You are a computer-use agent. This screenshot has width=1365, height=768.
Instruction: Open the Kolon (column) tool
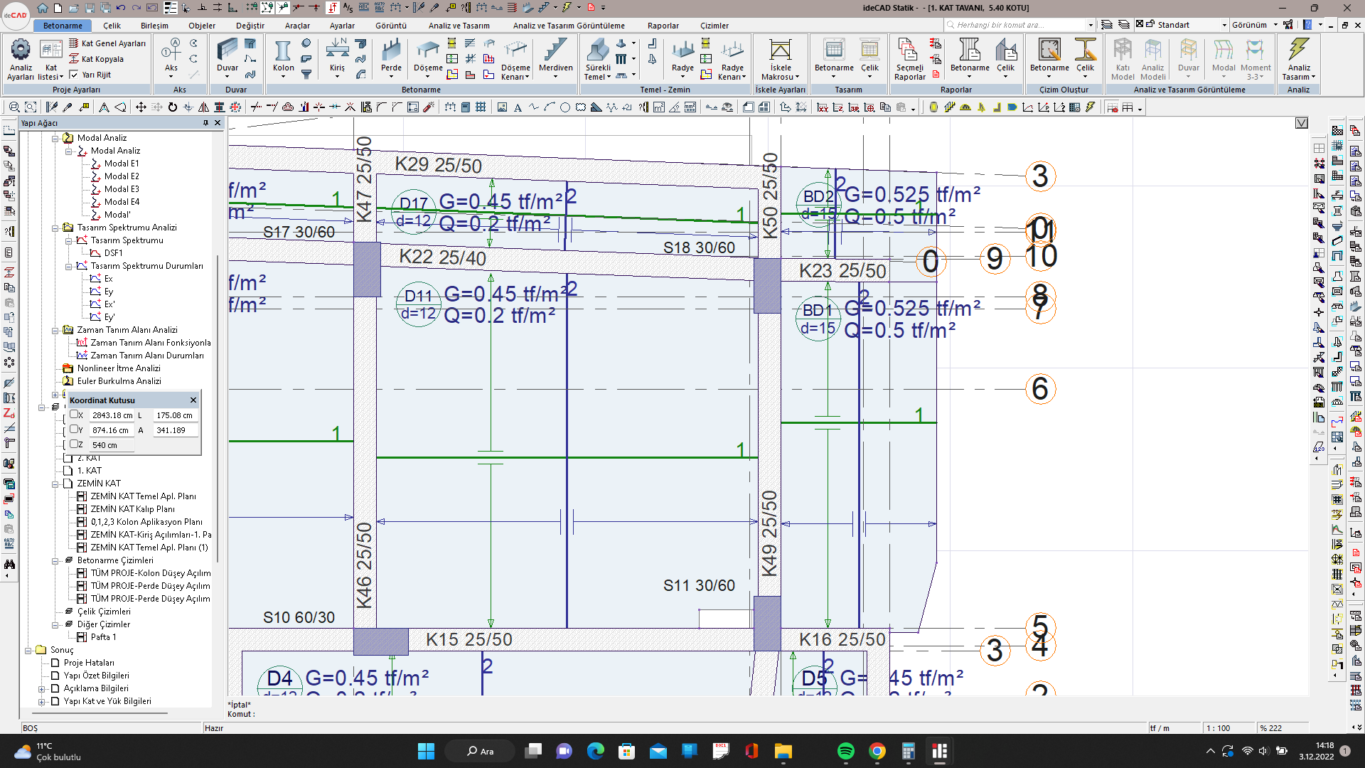283,57
